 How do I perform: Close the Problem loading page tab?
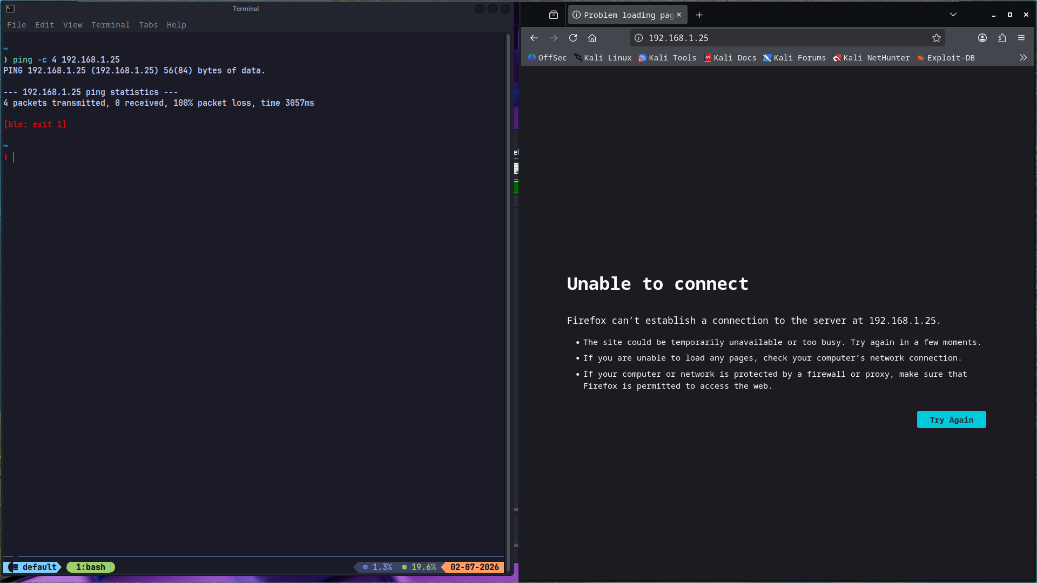(x=679, y=15)
